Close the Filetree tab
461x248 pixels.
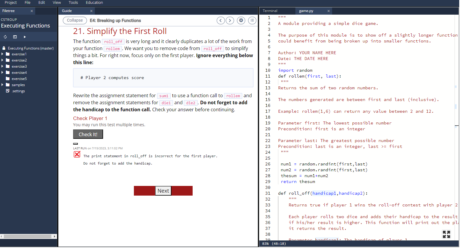(32, 11)
